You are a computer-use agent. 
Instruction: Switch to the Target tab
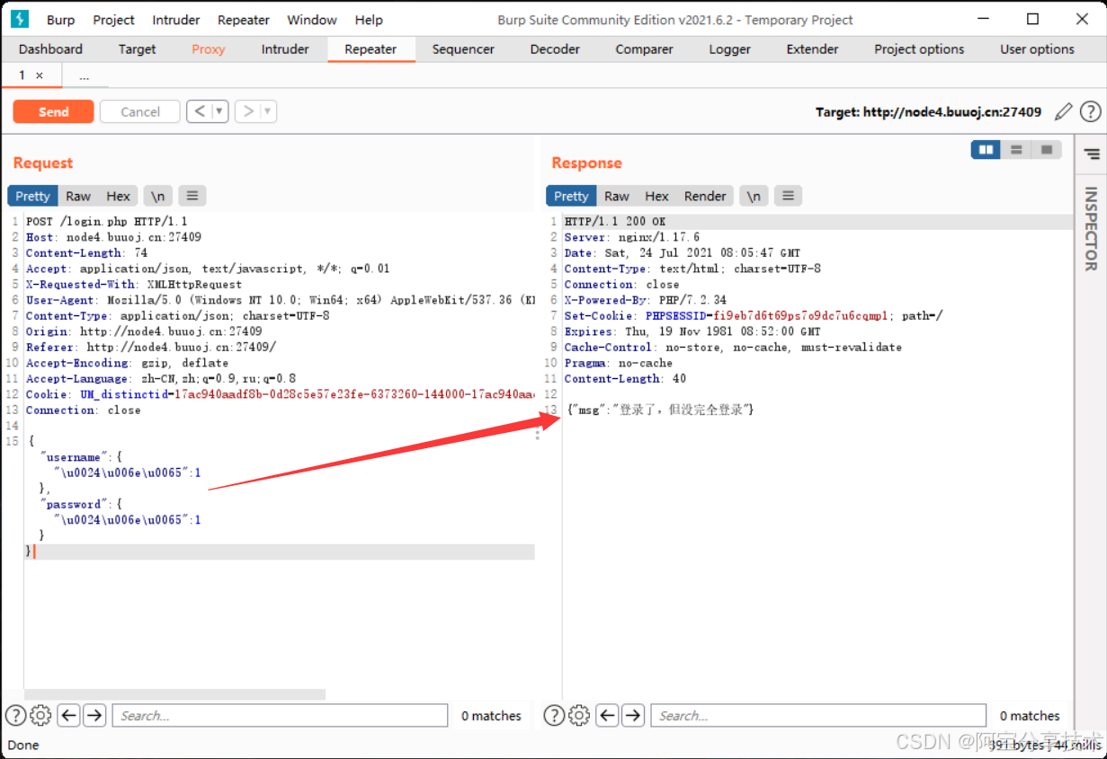coord(138,49)
